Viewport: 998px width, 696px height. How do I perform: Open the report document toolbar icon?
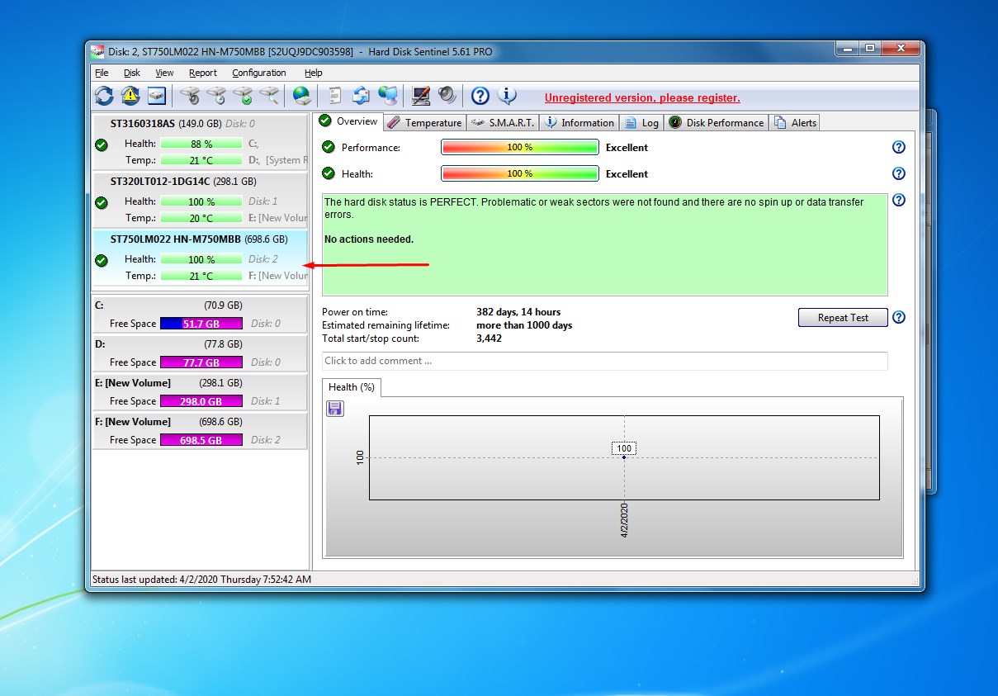coord(333,95)
